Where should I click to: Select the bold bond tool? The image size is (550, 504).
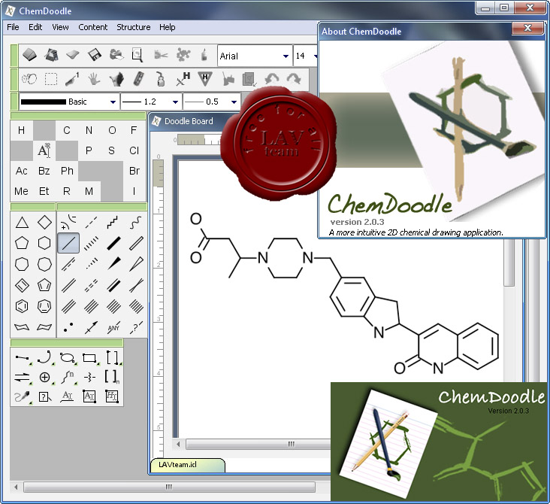coord(113,243)
